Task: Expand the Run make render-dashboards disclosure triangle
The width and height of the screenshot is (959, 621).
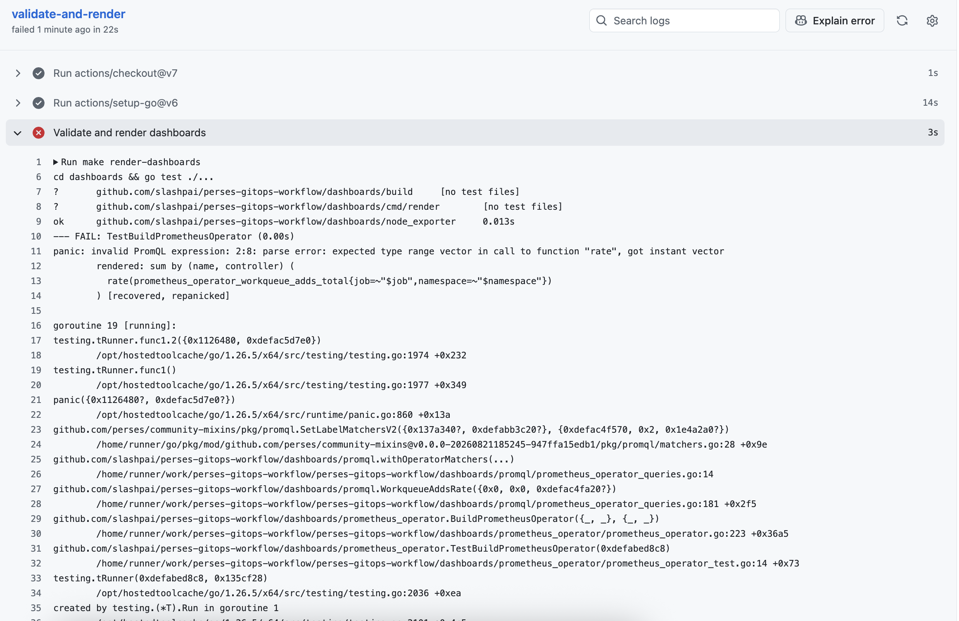Action: pyautogui.click(x=55, y=162)
